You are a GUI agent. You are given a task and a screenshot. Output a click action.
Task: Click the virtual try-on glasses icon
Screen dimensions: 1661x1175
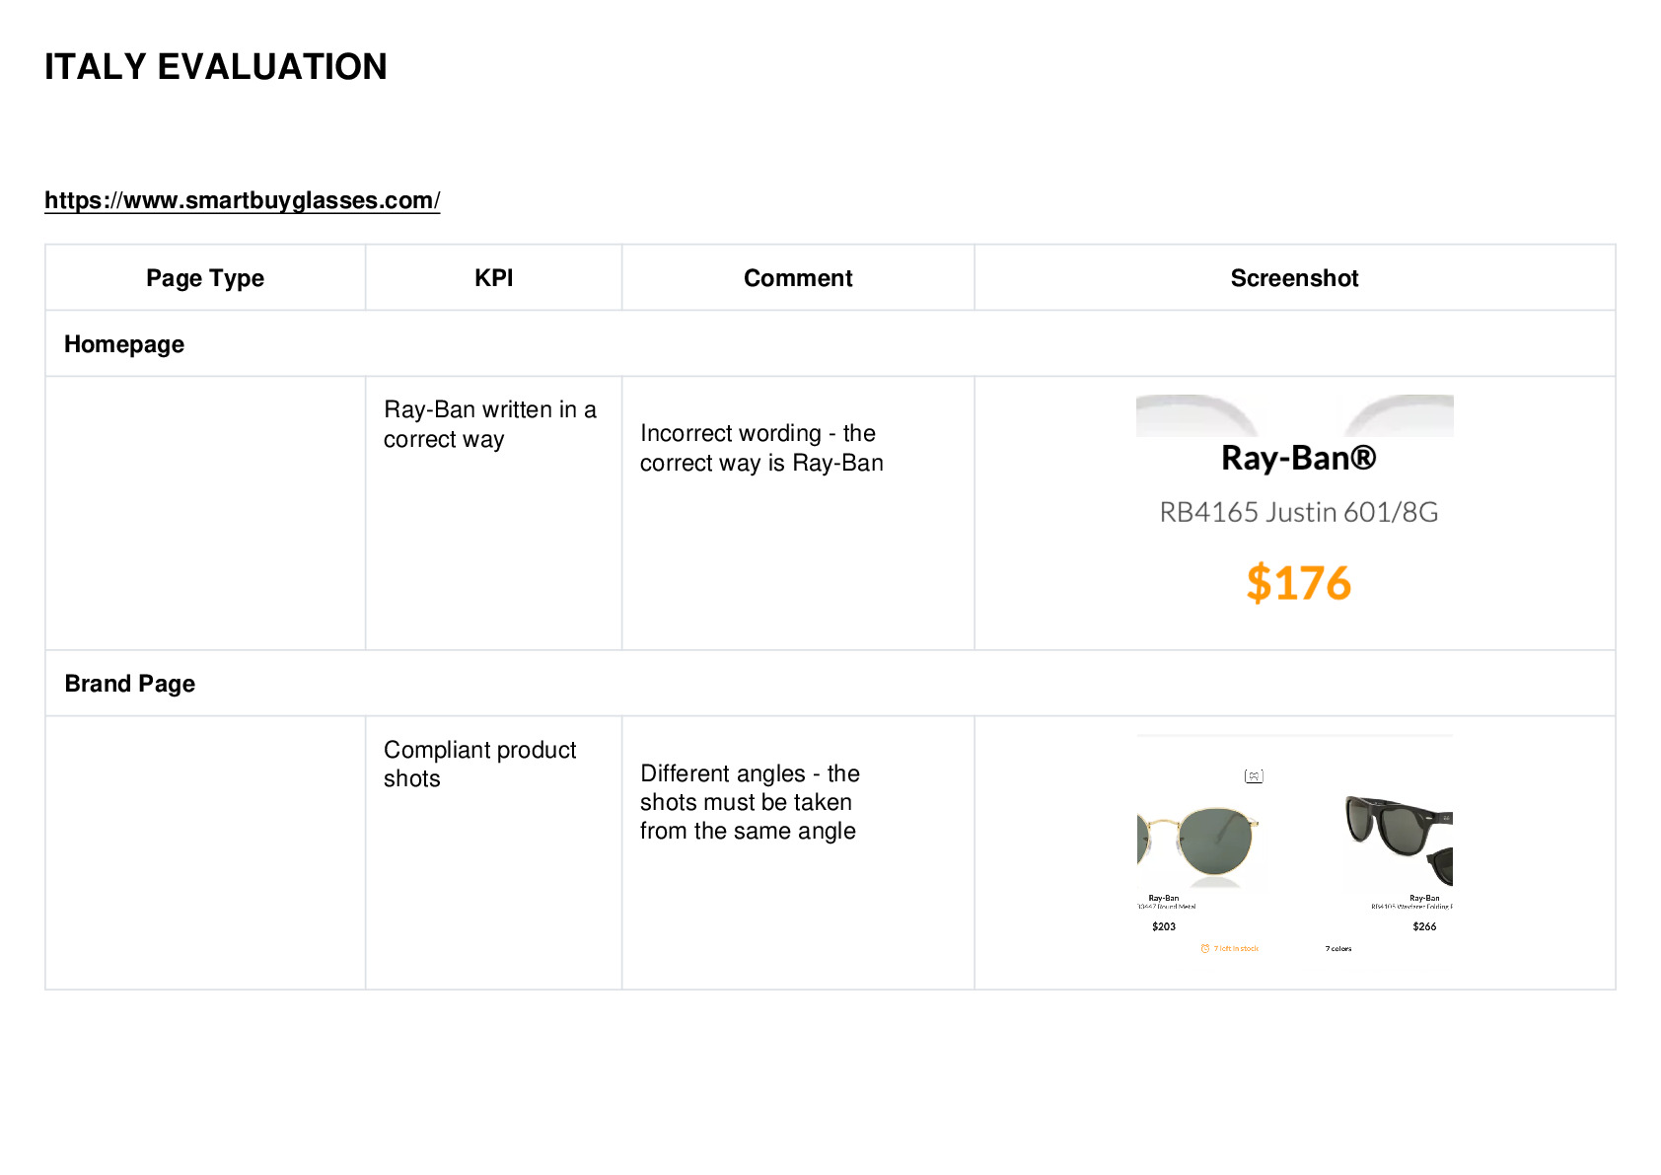click(1254, 776)
